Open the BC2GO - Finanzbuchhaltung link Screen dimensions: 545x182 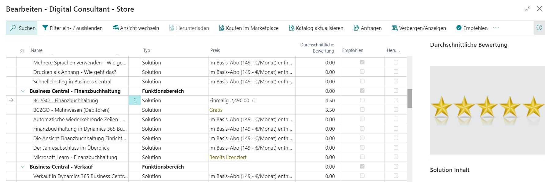[65, 100]
